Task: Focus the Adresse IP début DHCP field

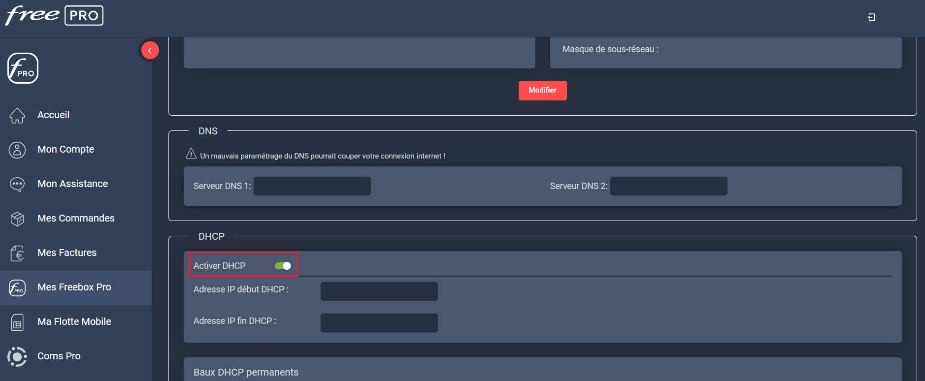Action: (x=379, y=291)
